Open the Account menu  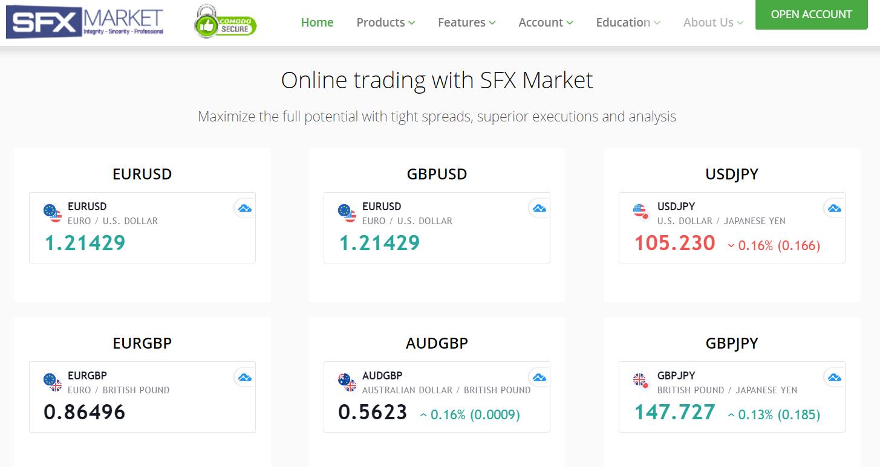pyautogui.click(x=545, y=22)
